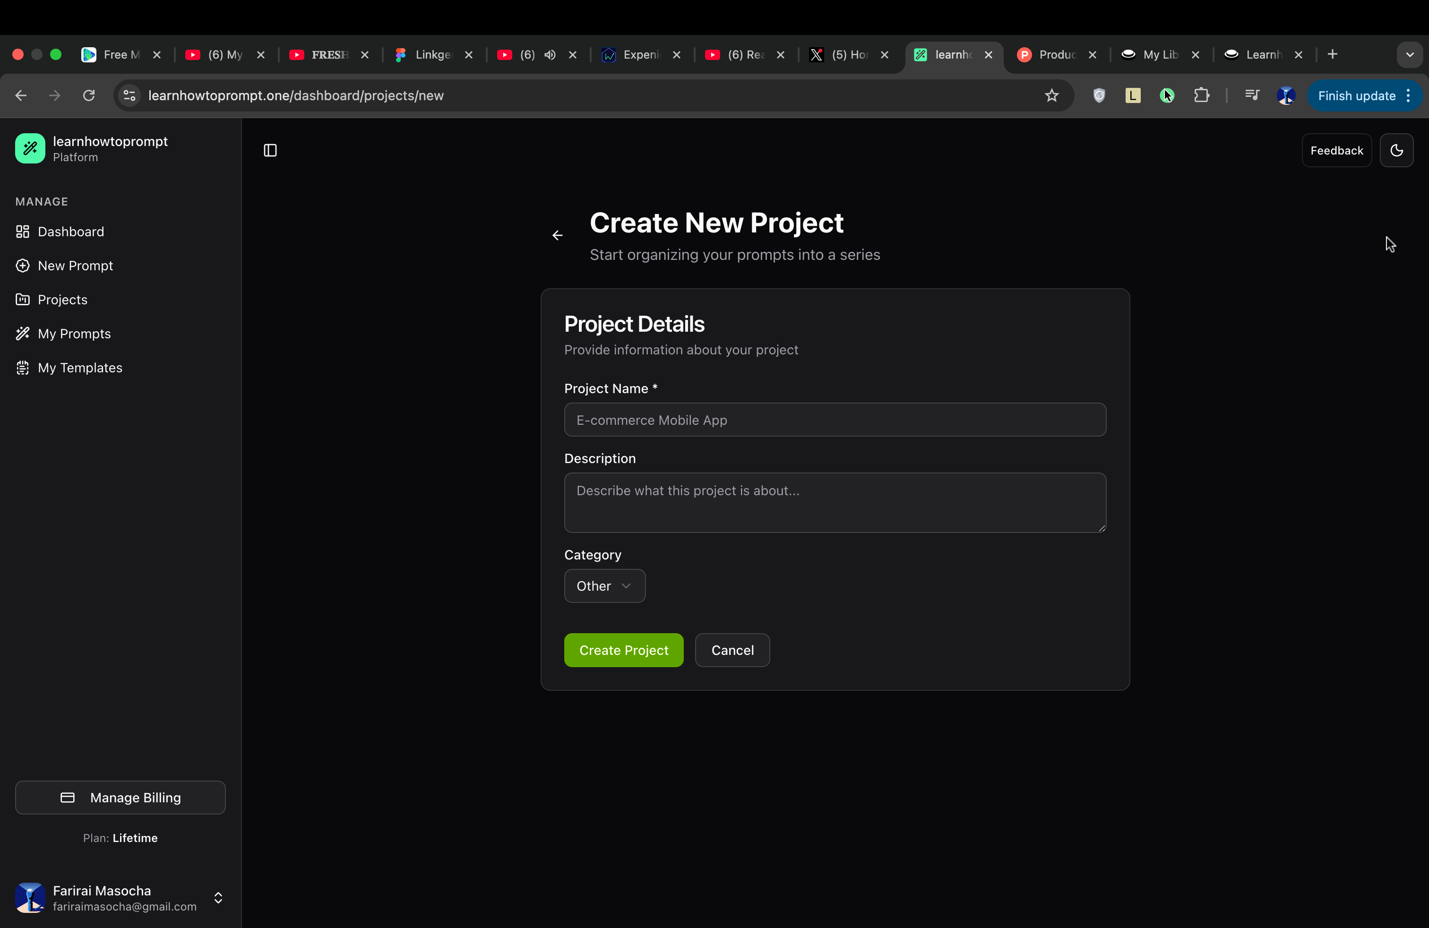1429x928 pixels.
Task: Select the My Prompts wand icon
Action: point(23,334)
